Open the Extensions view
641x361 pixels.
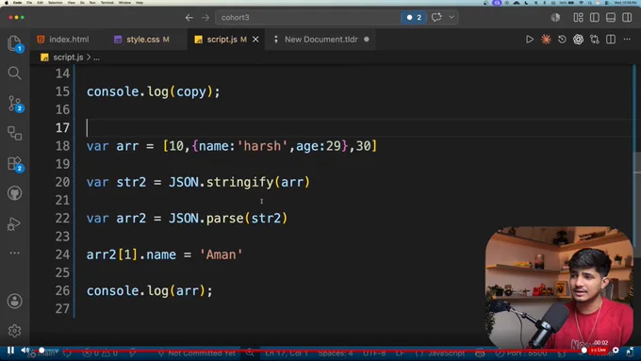coord(15,163)
